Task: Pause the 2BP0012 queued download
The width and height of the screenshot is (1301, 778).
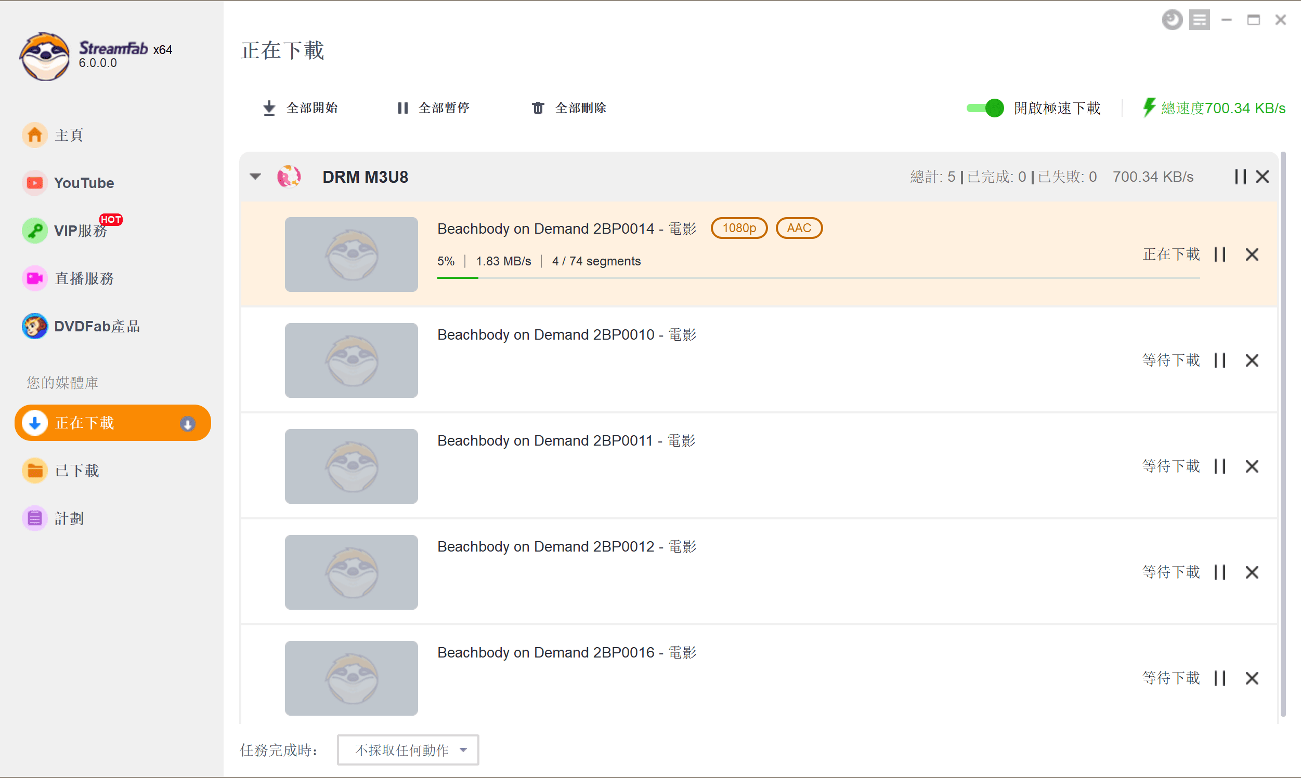Action: pos(1220,572)
